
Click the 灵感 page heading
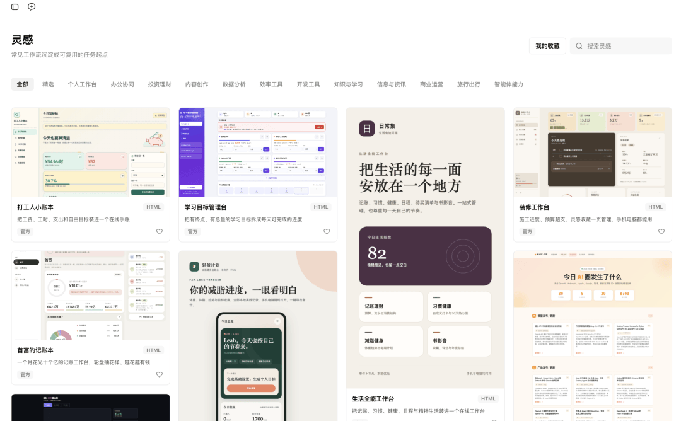pos(22,40)
